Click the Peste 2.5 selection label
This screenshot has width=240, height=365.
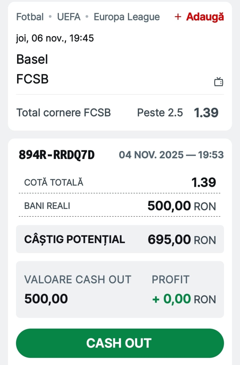pos(160,113)
